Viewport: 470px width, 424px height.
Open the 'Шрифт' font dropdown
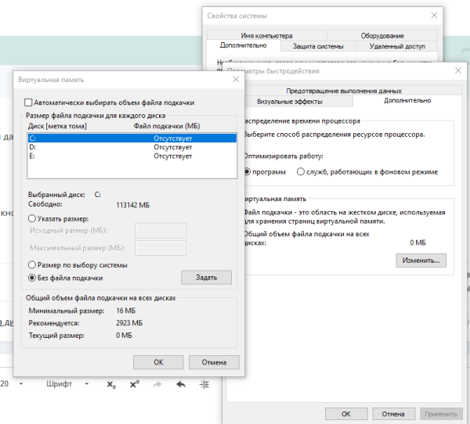coord(67,384)
